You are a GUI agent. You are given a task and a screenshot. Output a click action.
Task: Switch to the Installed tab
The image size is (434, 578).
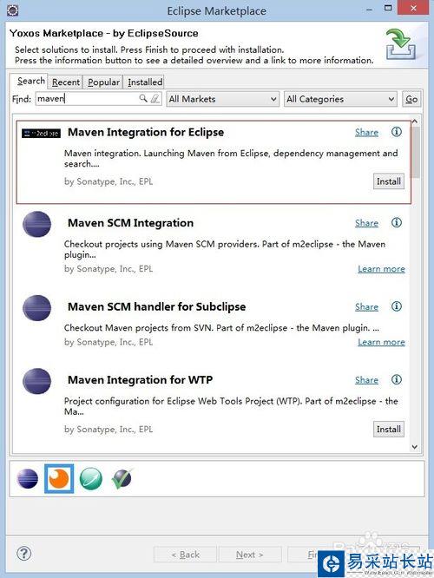click(145, 82)
